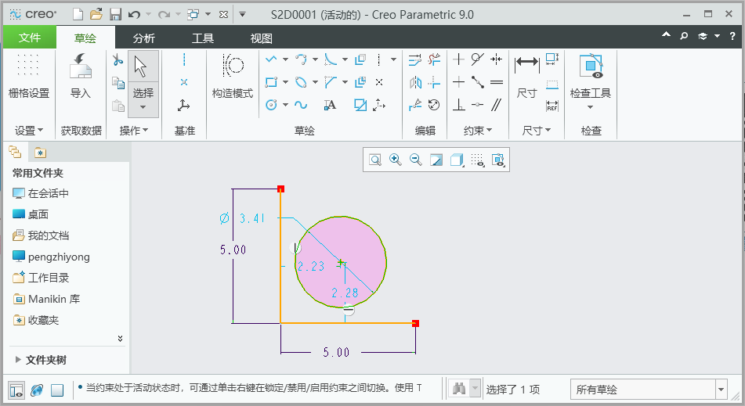The height and width of the screenshot is (406, 745).
Task: Collapse the ribbon with the up arrow
Action: 666,35
